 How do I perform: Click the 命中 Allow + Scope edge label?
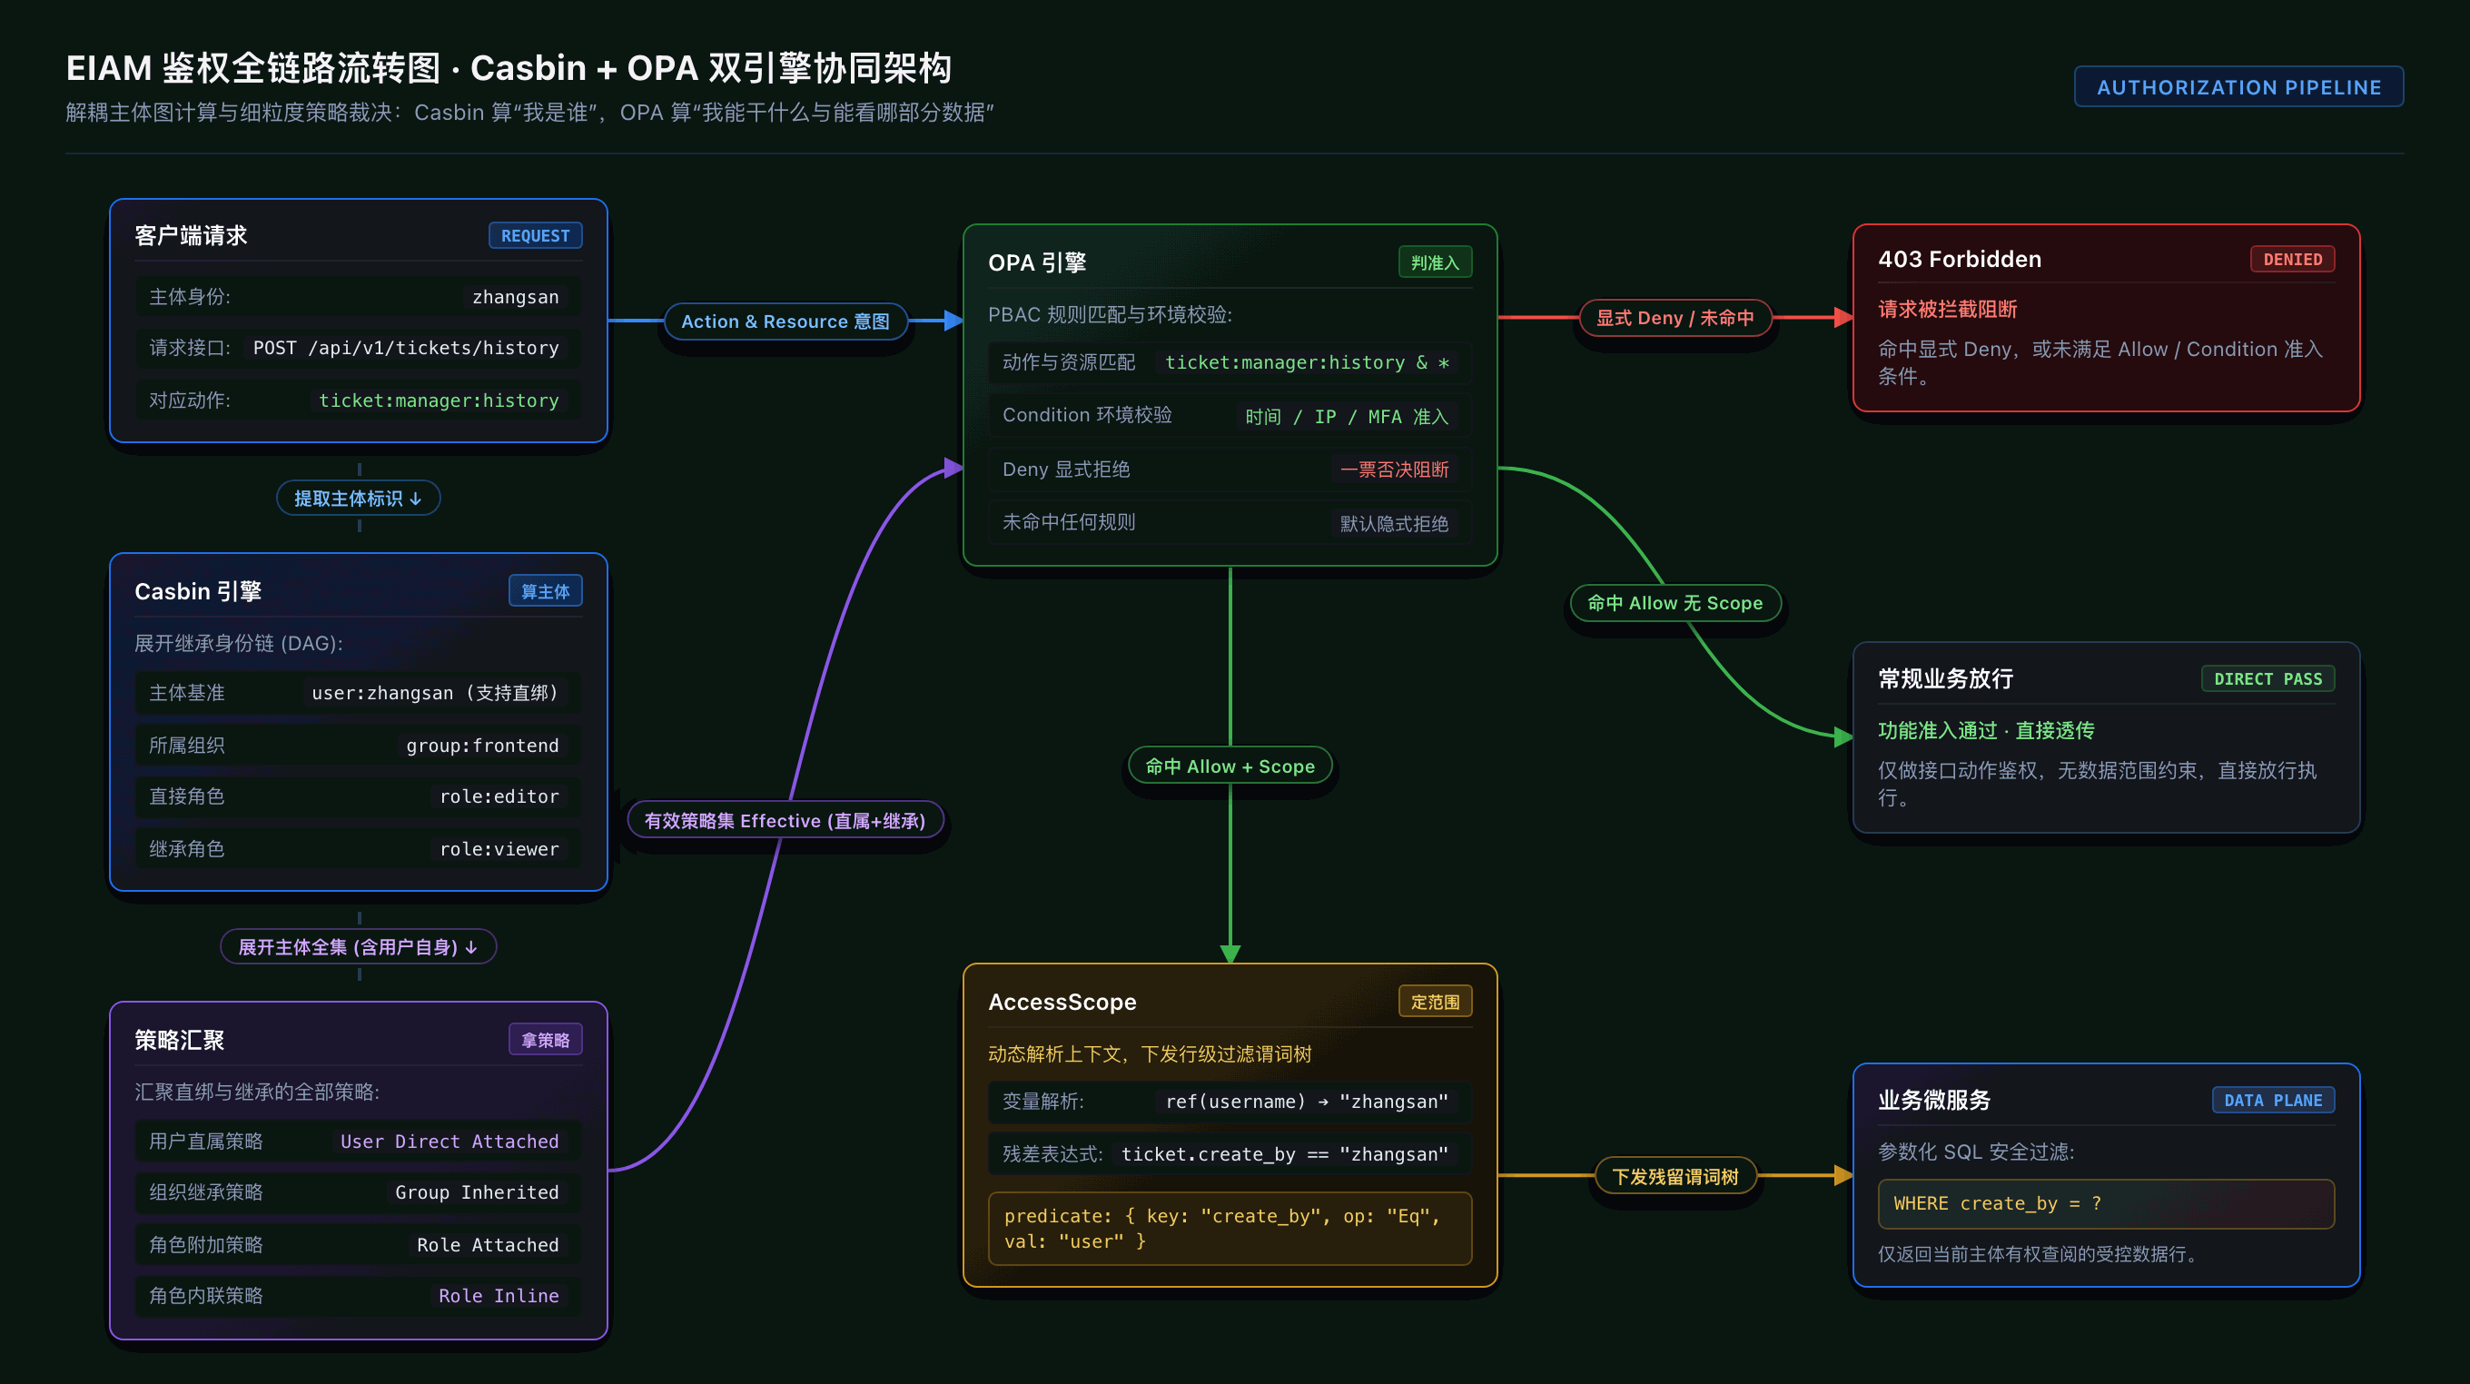(1230, 766)
